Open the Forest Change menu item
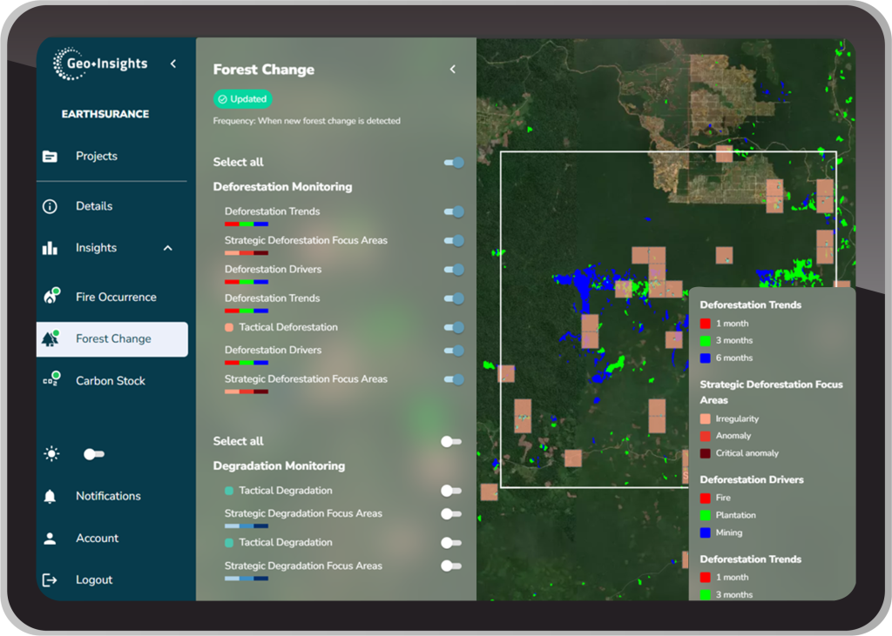The width and height of the screenshot is (892, 636). pyautogui.click(x=112, y=339)
